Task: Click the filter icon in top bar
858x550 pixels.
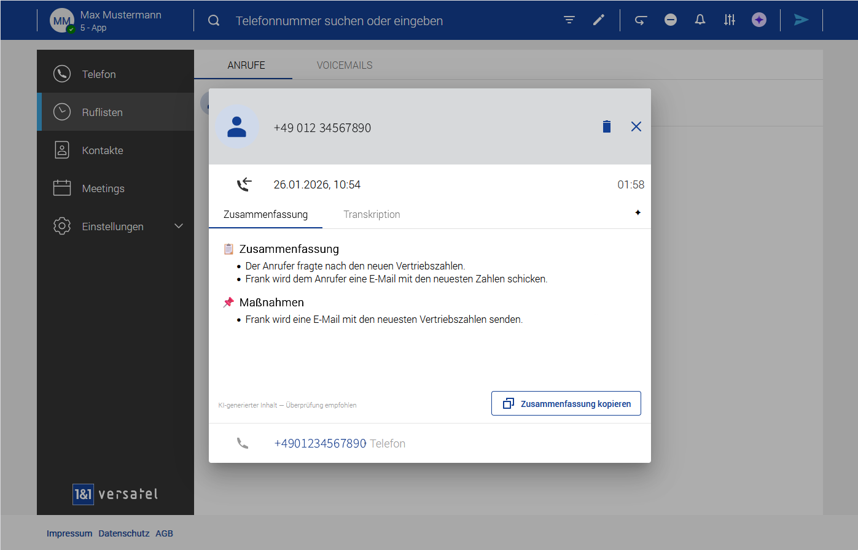Action: (569, 20)
